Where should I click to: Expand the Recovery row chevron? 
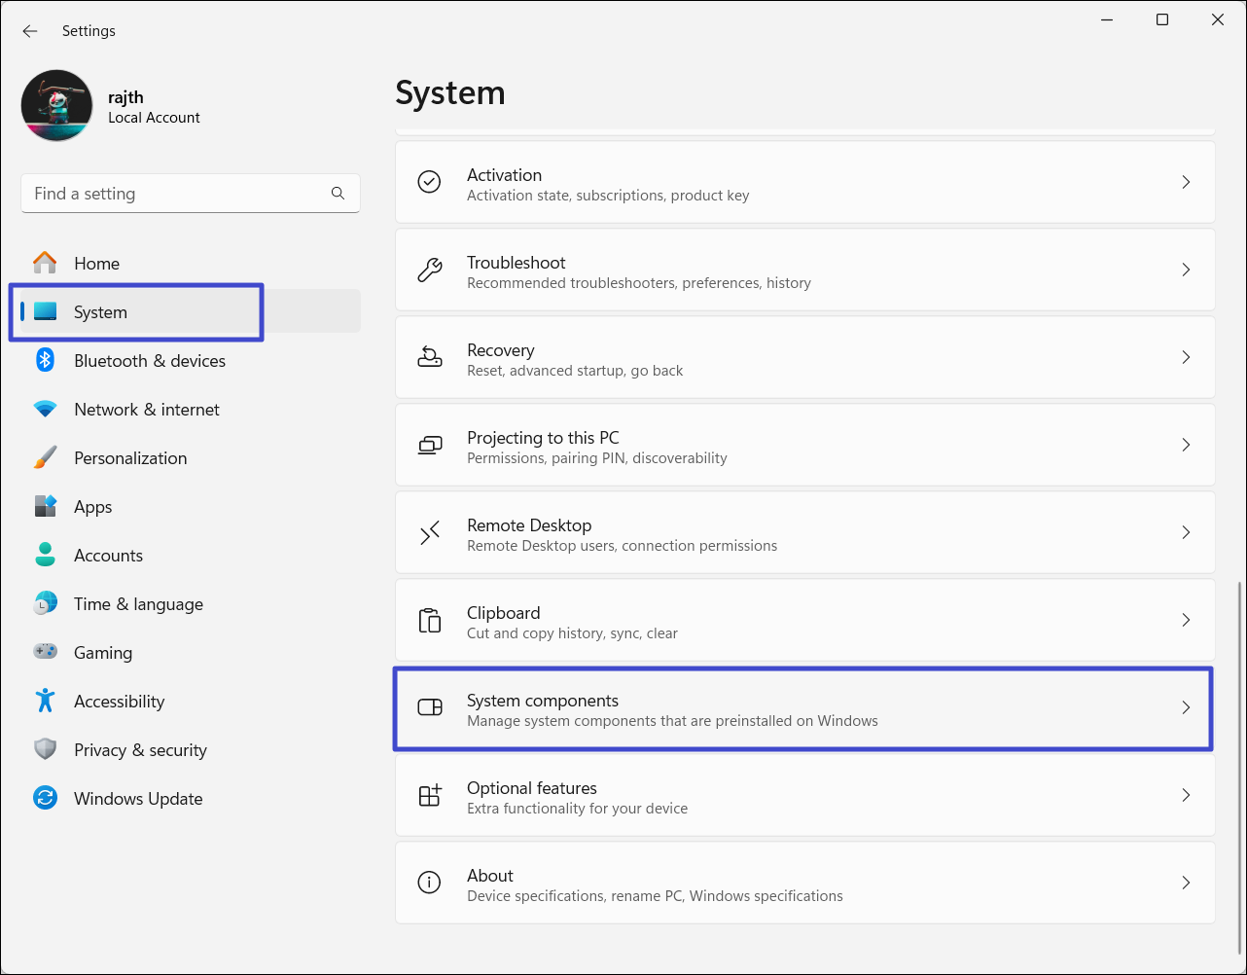[1185, 357]
